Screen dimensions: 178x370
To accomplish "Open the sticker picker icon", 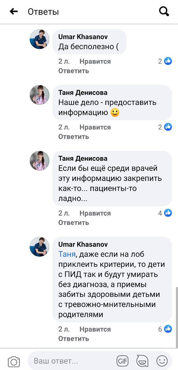I will point(142,361).
